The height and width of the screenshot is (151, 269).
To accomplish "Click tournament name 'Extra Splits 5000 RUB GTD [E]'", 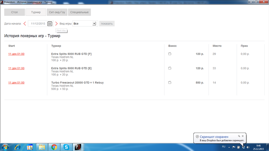I will tap(71, 68).
